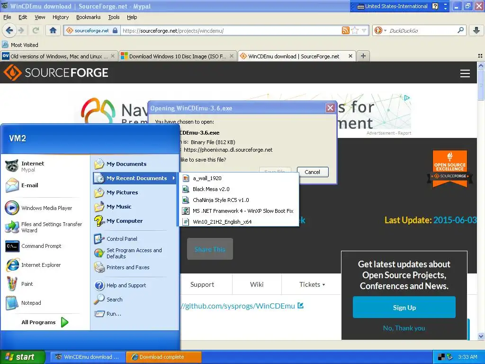The height and width of the screenshot is (364, 485).
Task: Open the Bookmarks menu
Action: point(89,17)
